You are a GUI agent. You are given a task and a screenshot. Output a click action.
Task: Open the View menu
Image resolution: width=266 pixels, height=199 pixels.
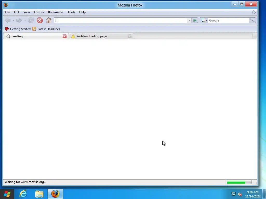pyautogui.click(x=26, y=12)
